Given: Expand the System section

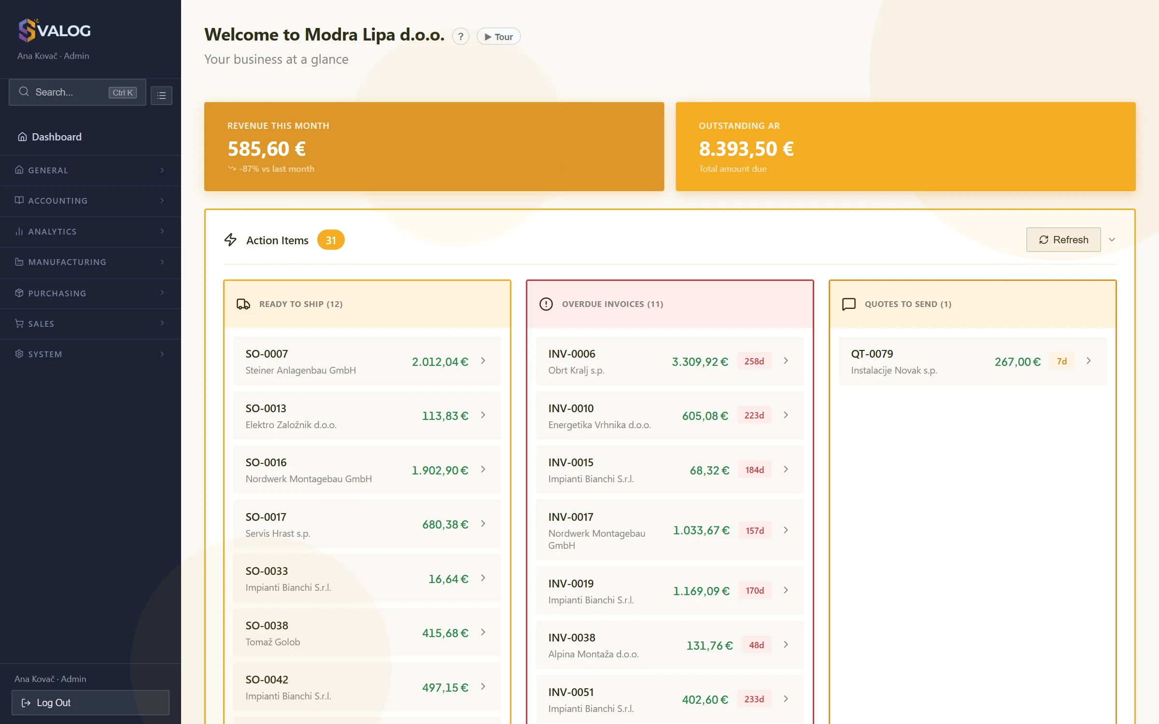Looking at the screenshot, I should 90,354.
